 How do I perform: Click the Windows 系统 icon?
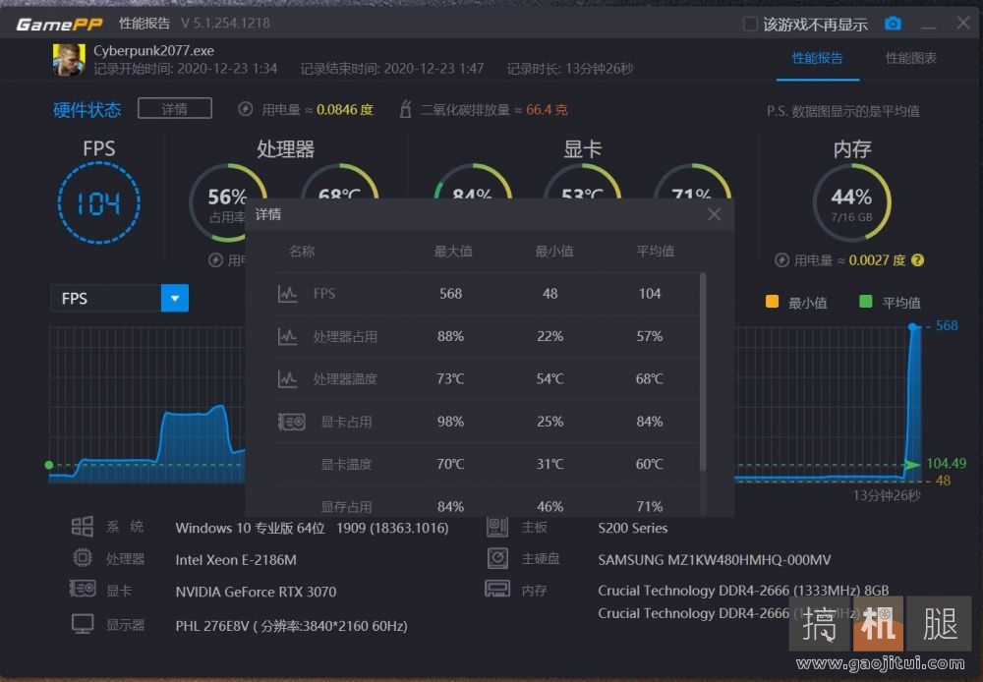tap(83, 527)
